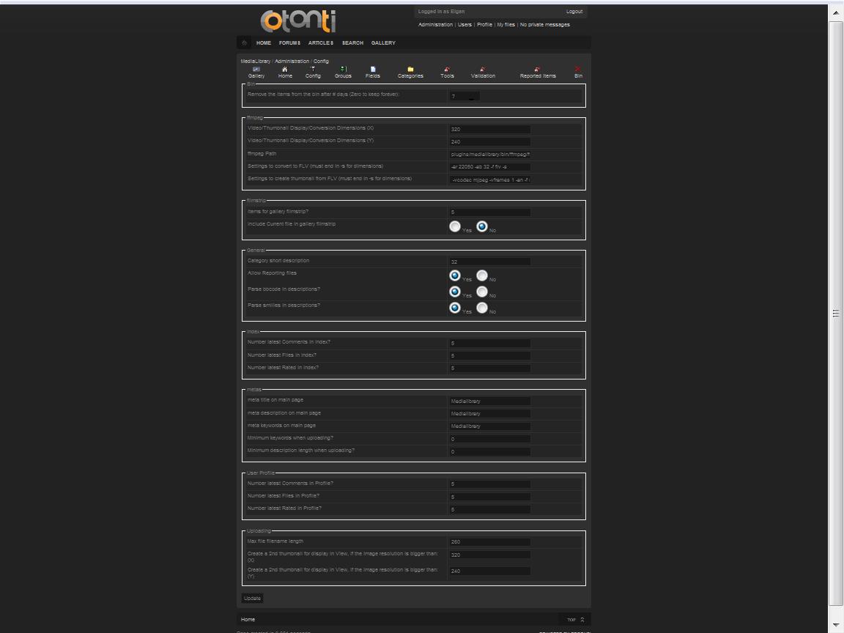Click the Tools icon

447,70
